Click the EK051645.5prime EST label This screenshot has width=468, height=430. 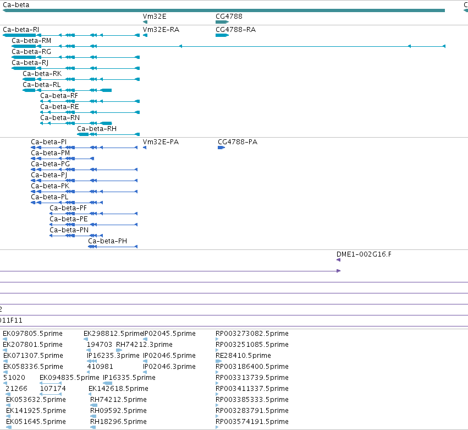click(x=36, y=422)
